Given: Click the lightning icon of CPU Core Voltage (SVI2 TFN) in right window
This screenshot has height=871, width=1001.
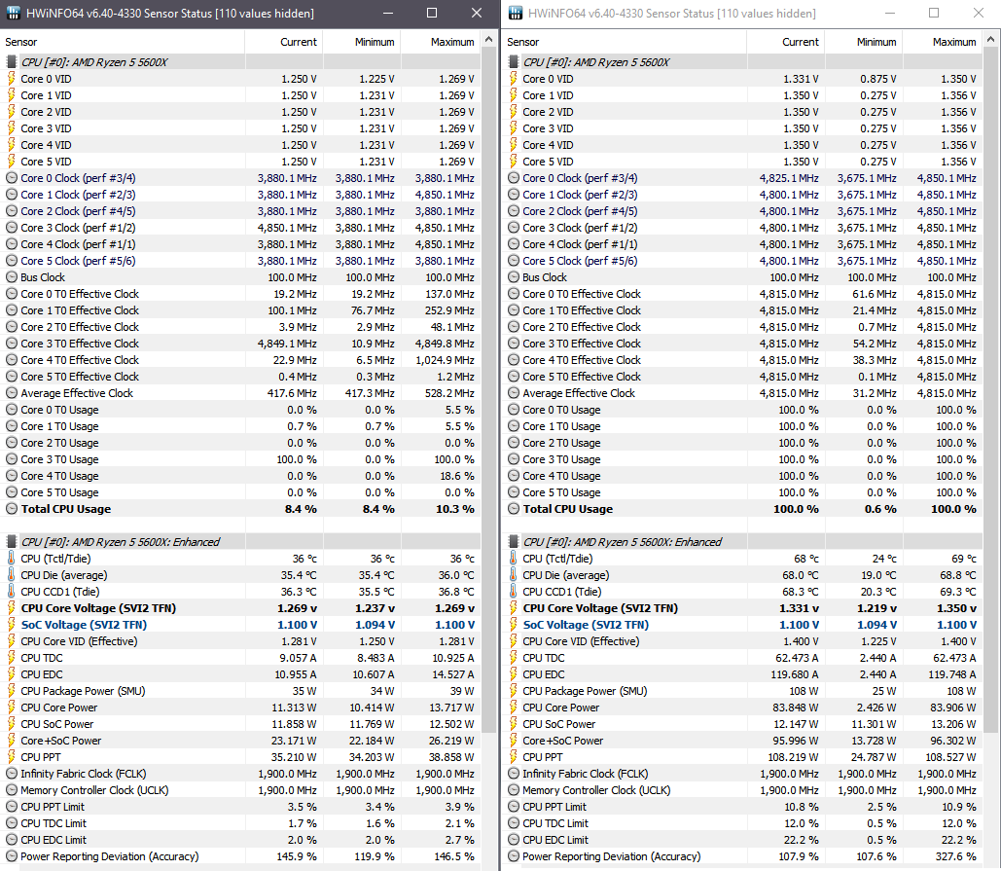Looking at the screenshot, I should [514, 608].
